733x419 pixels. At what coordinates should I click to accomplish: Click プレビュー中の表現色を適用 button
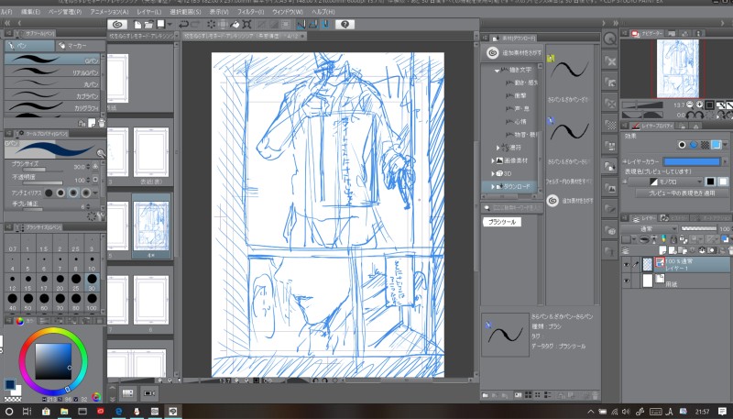[x=682, y=193]
